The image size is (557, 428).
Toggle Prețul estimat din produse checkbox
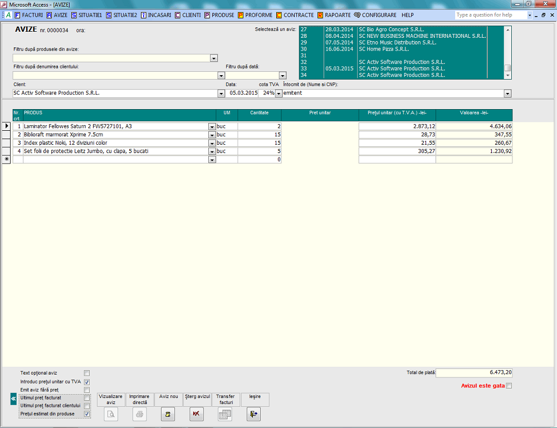(87, 414)
